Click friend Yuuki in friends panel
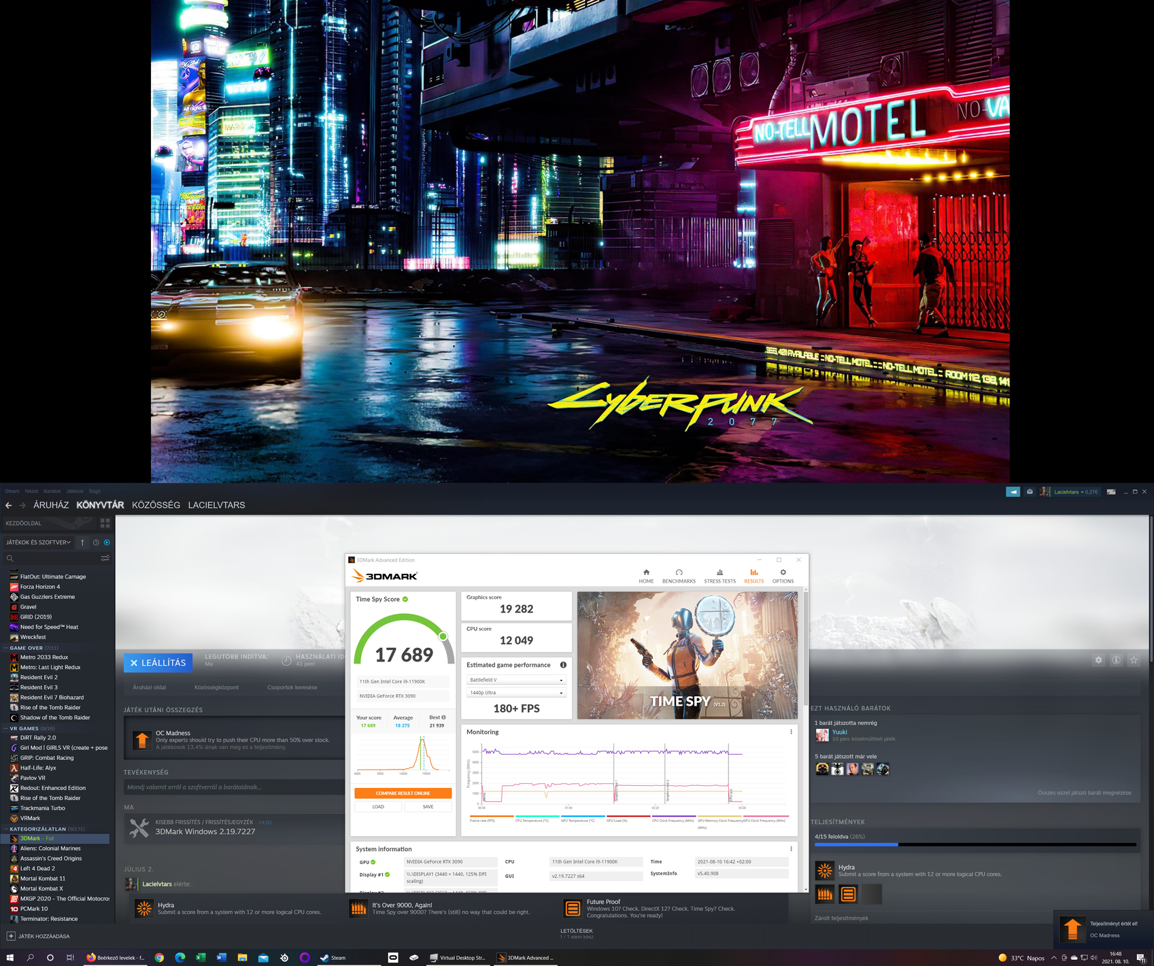This screenshot has height=966, width=1154. 840,732
